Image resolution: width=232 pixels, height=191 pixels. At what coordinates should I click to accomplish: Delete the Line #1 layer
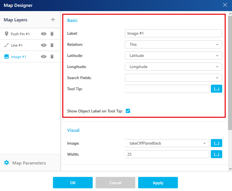(x=52, y=45)
